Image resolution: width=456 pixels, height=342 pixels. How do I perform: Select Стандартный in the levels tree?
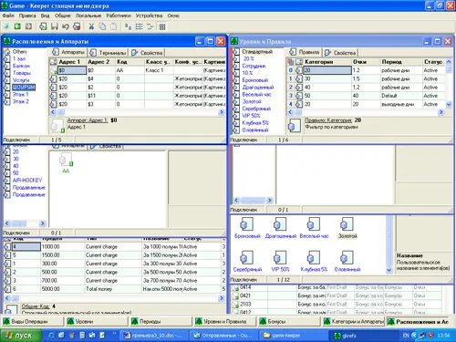[257, 52]
